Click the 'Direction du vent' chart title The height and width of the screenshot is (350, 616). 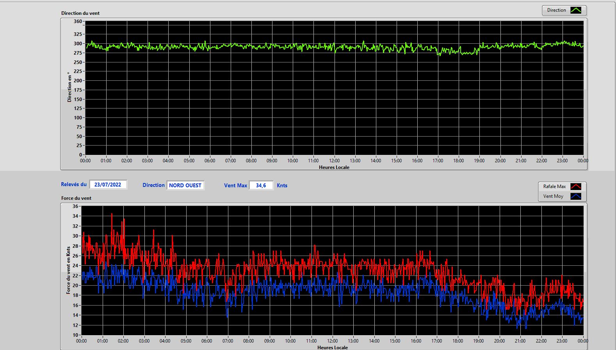[80, 13]
